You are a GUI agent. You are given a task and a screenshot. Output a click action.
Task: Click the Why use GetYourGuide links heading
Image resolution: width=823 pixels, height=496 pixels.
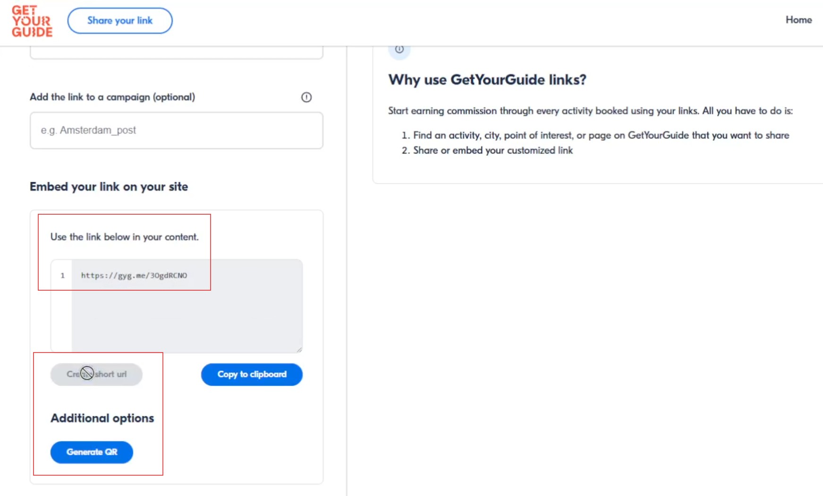tap(487, 80)
